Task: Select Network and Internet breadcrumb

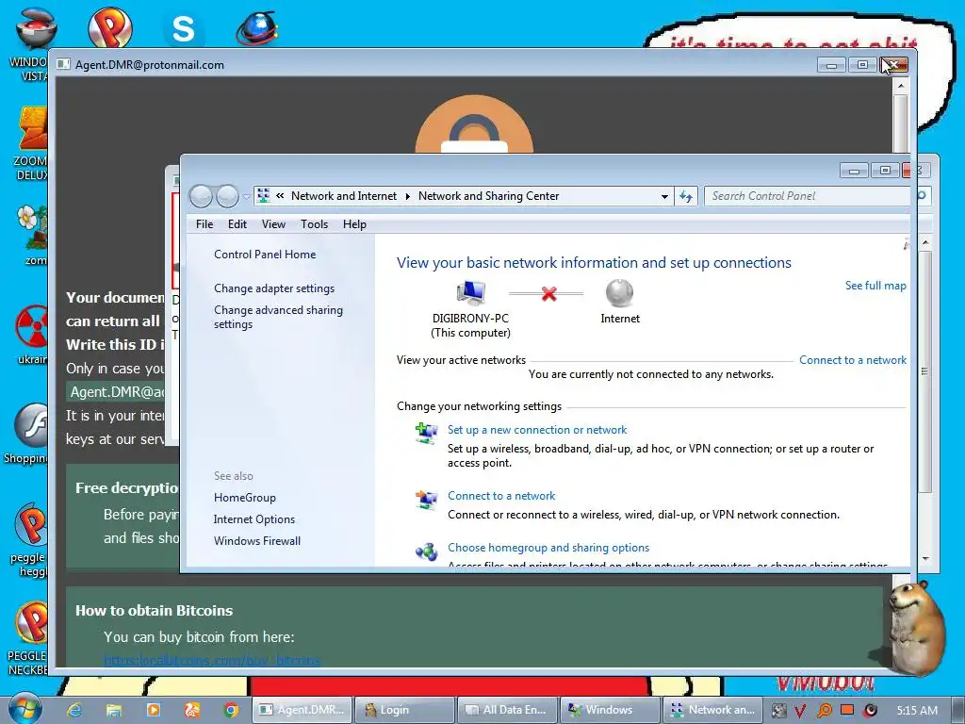Action: 343,196
